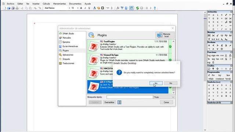Click the Cerrar button in extensions manager
This screenshot has width=235, height=132.
tap(166, 102)
